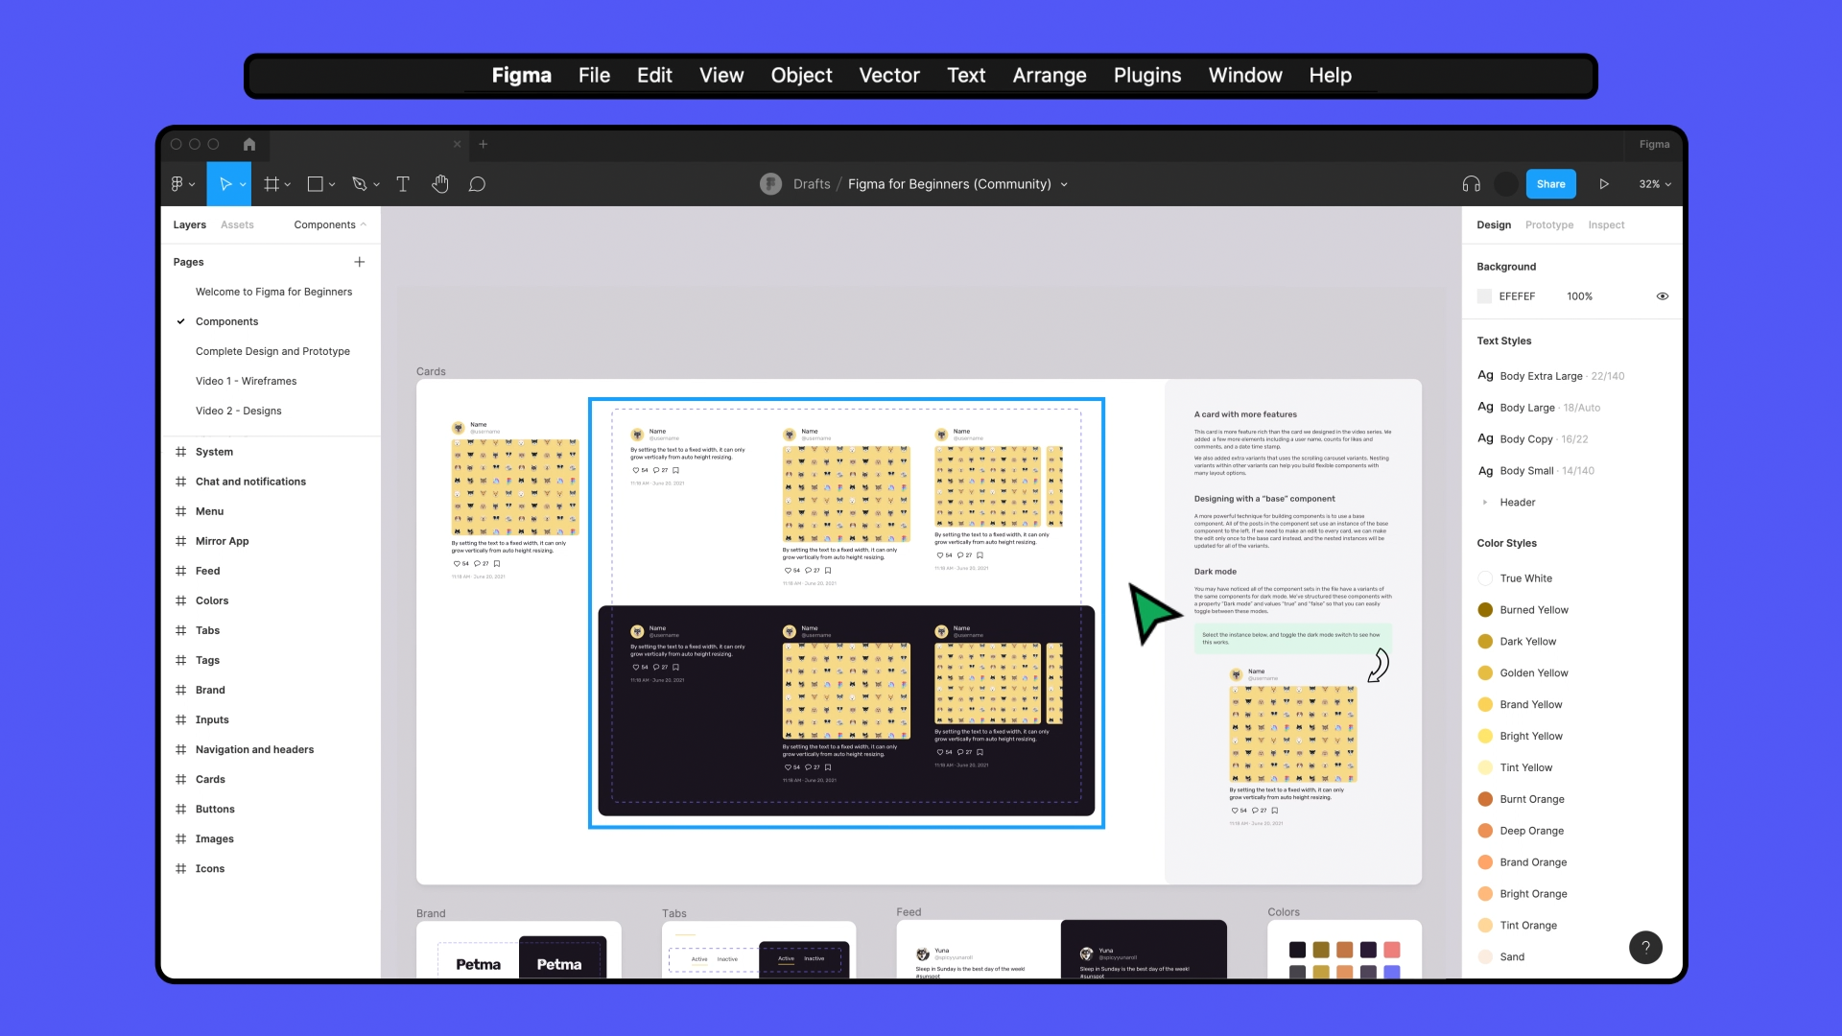Click the frame icon beside Feed
The image size is (1842, 1036).
point(180,571)
